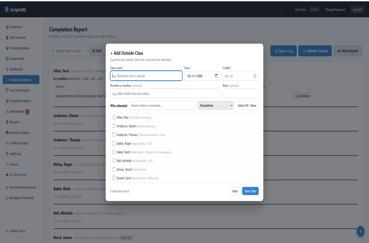Click the Date field value

(x=195, y=76)
